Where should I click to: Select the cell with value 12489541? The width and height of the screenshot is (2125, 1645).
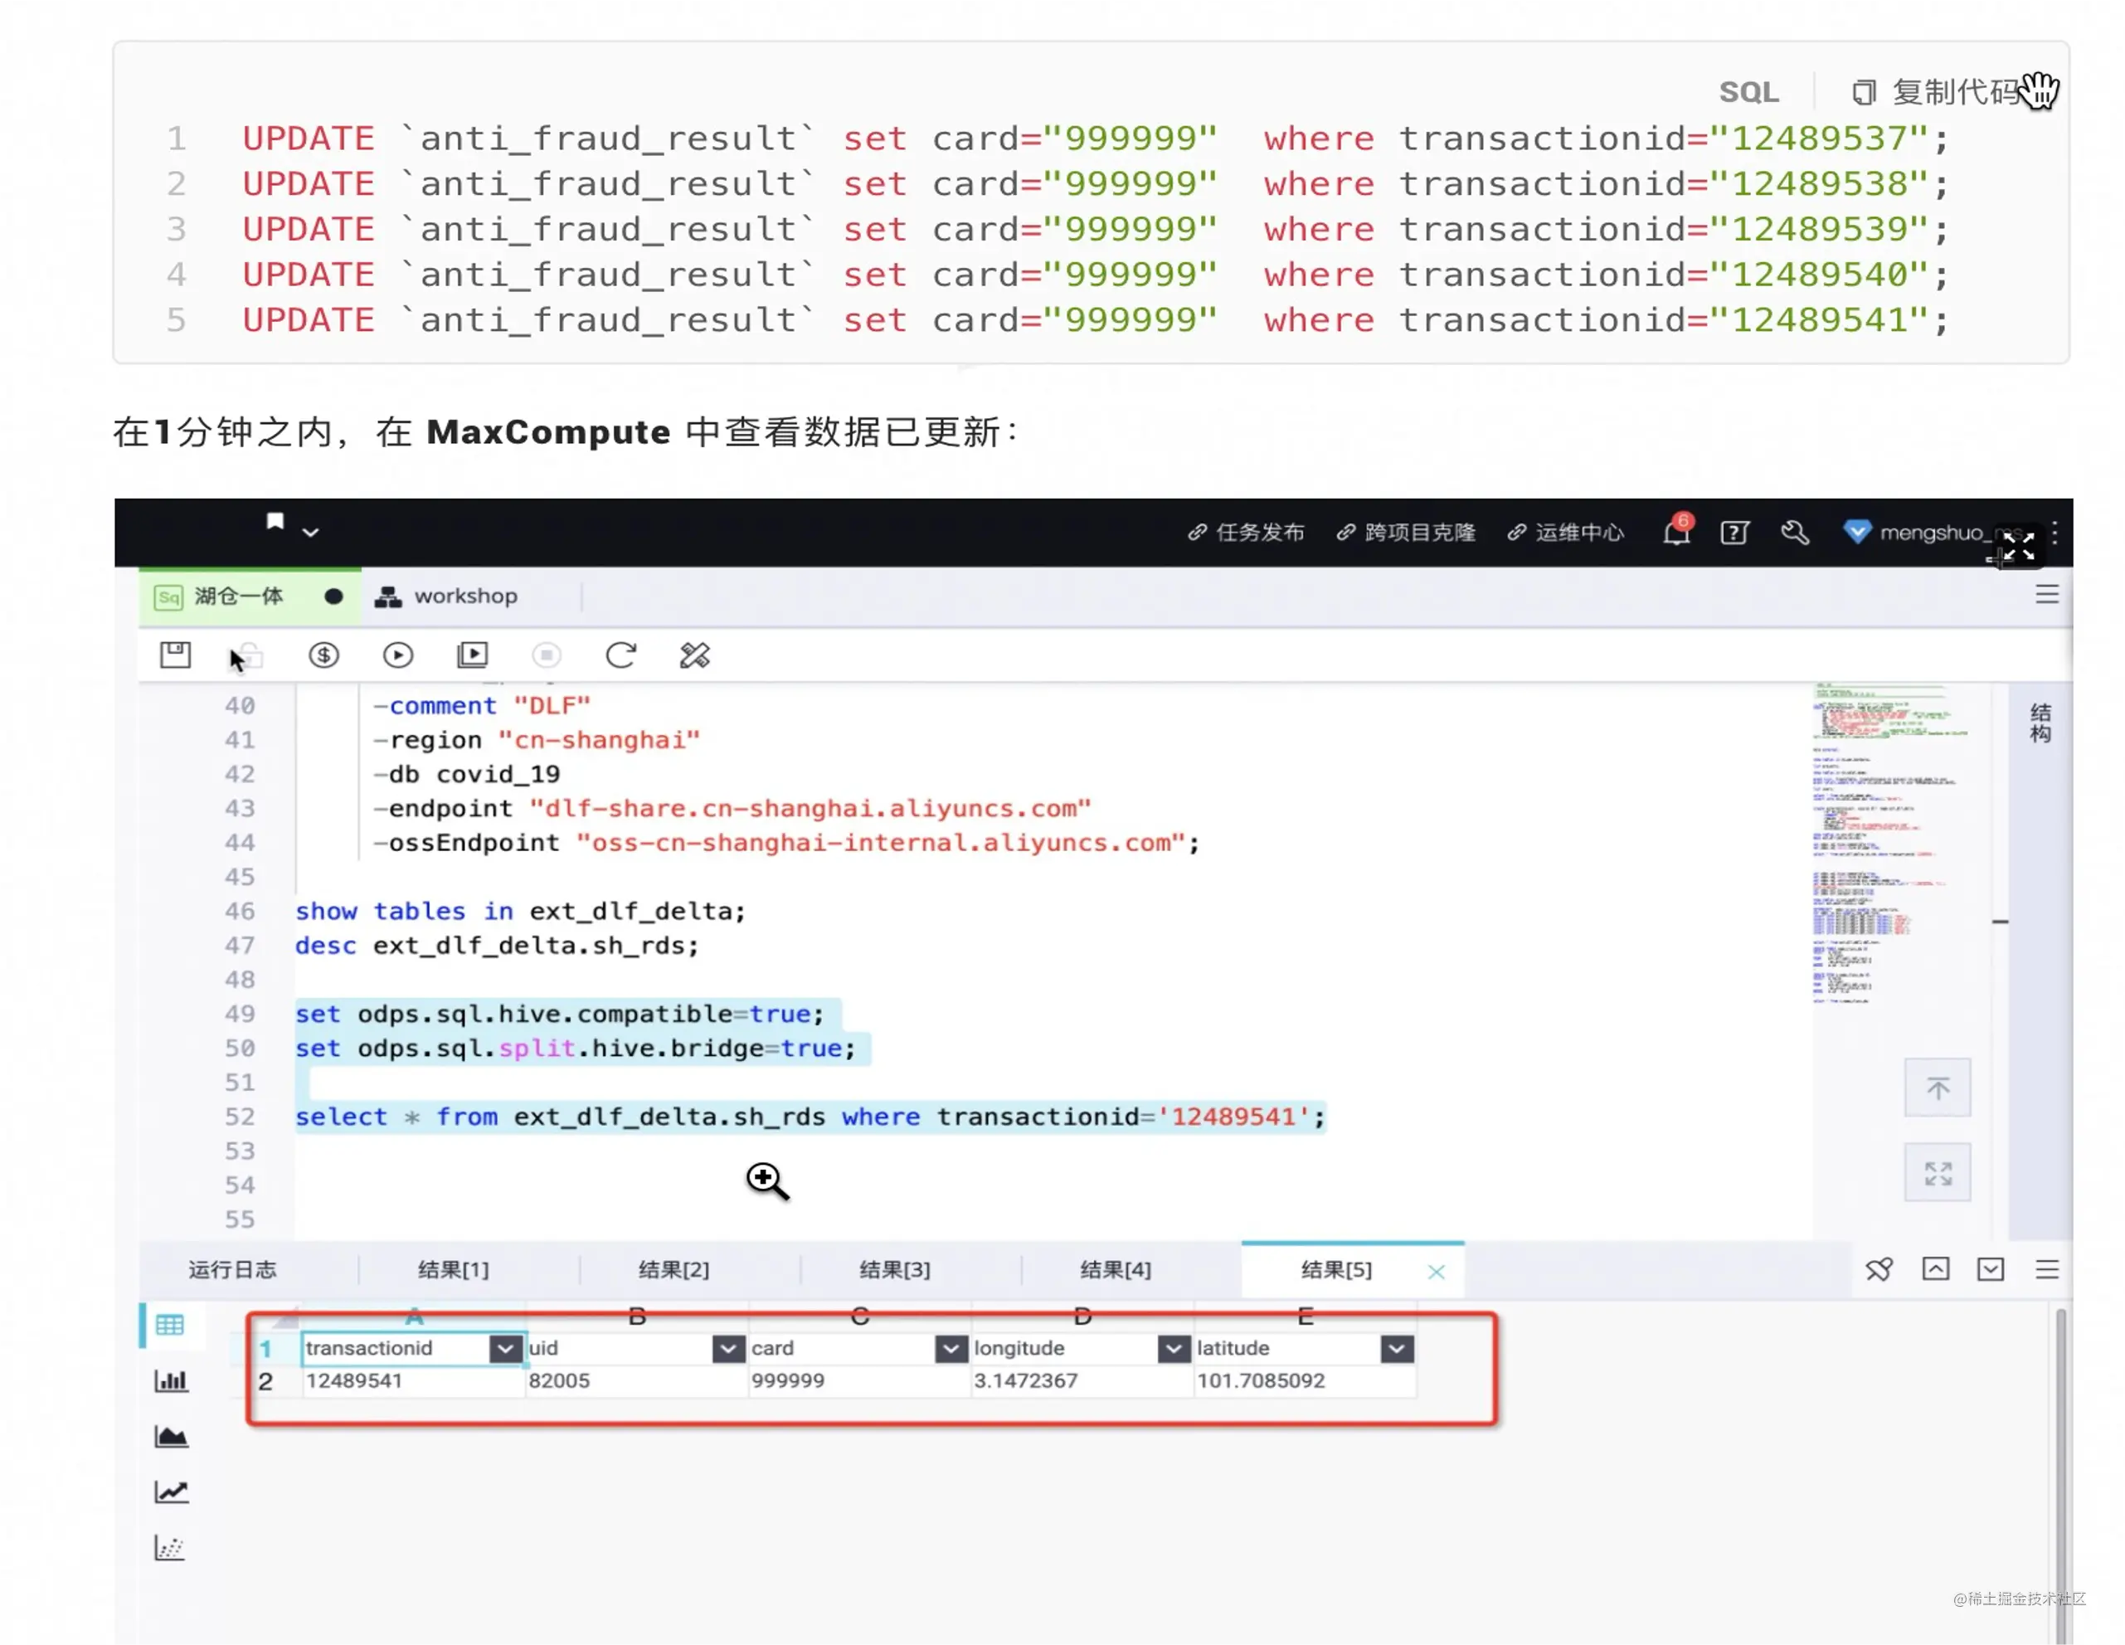pyautogui.click(x=414, y=1381)
